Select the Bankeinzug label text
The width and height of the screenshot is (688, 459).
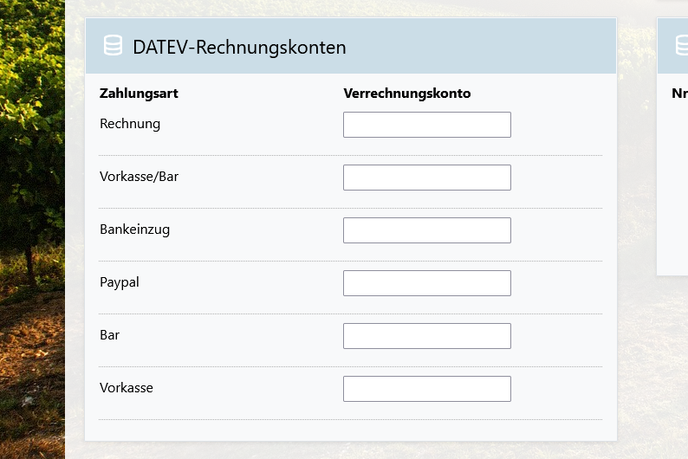134,229
